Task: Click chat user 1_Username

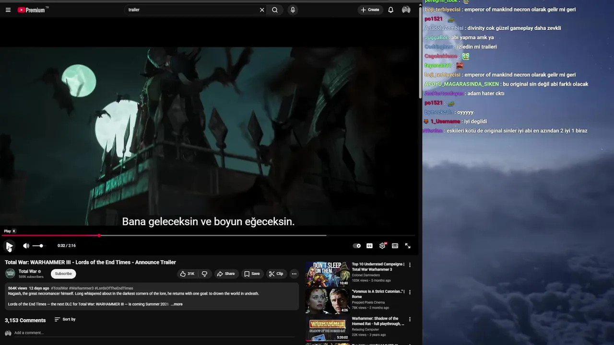Action: click(x=445, y=122)
